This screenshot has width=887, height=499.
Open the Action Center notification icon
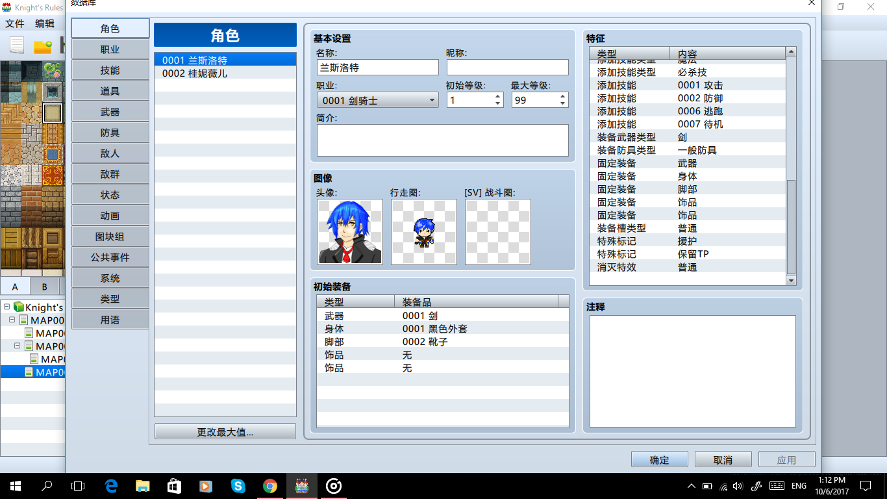pyautogui.click(x=864, y=485)
